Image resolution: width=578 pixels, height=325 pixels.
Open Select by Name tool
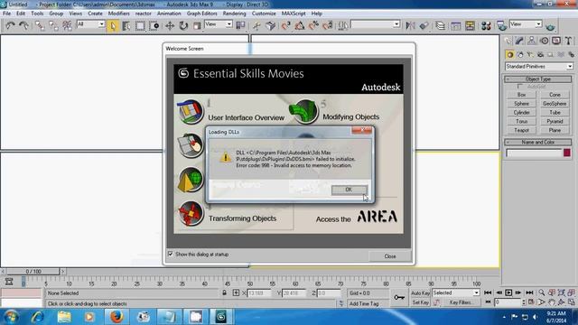[x=126, y=25]
